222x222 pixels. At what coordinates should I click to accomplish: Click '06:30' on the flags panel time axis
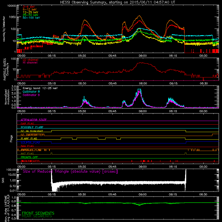point(203,167)
